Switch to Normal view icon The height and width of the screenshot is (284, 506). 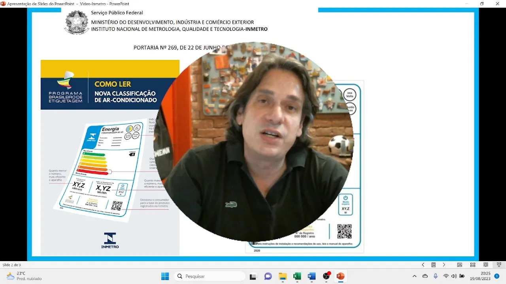459,265
